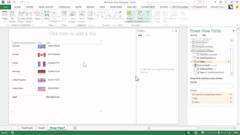This screenshot has width=240, height=135.
Task: Switch to Page Break Preview in status bar
Action: click(x=203, y=133)
